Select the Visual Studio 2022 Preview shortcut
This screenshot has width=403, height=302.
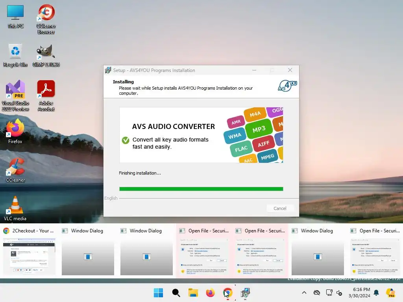15,96
